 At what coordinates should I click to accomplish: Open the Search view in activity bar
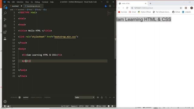(x=5, y=13)
